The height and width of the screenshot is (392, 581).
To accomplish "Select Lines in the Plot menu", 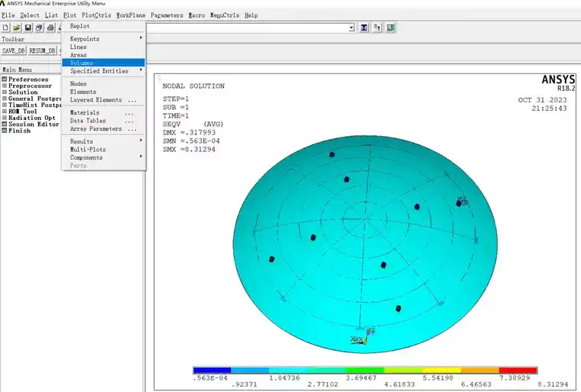I will pos(103,47).
